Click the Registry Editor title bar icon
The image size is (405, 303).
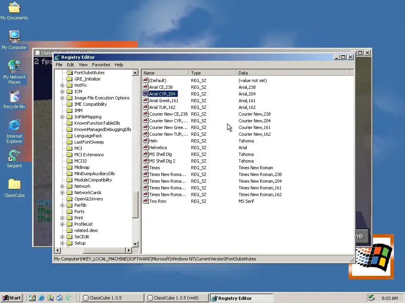(57, 57)
